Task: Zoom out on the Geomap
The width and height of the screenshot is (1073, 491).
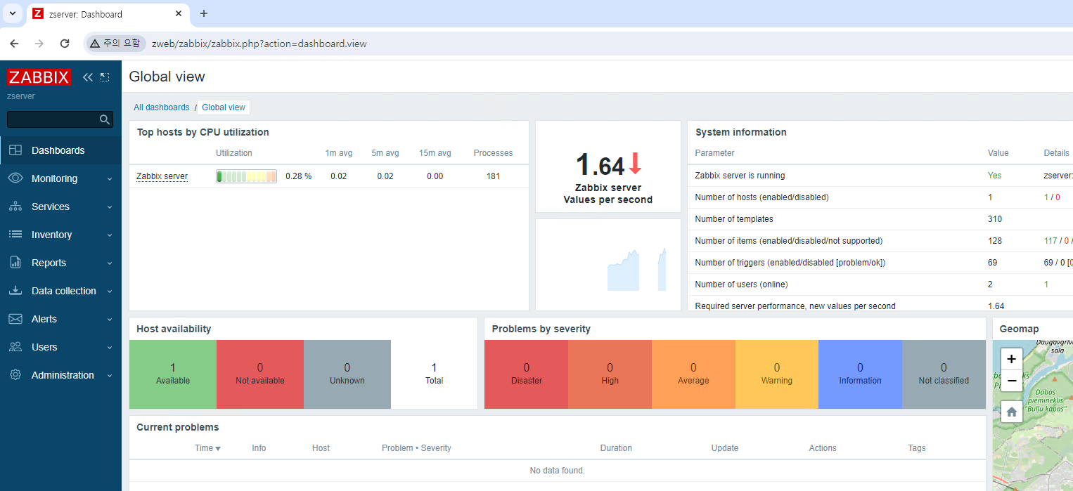Action: (1011, 380)
